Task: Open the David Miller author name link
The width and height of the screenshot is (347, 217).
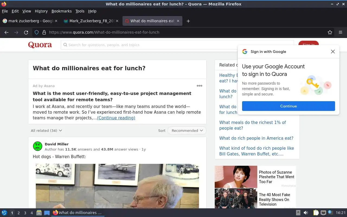Action: (x=57, y=144)
